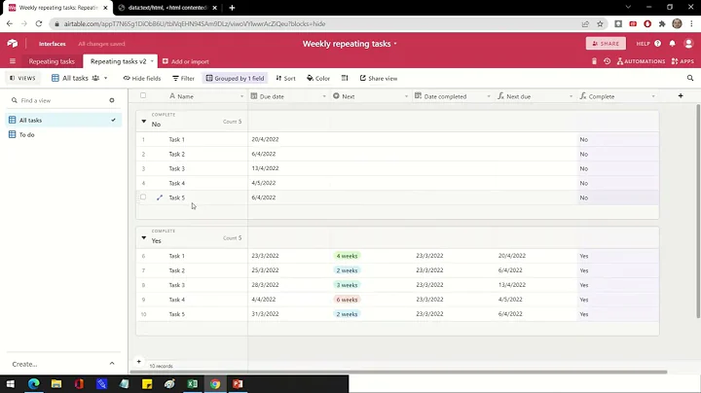
Task: Open Date completed field dropdown arrow
Action: point(489,96)
